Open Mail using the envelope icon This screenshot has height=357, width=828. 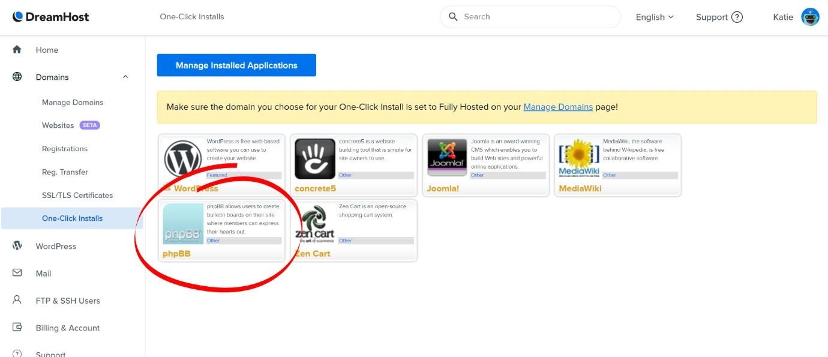coord(17,273)
